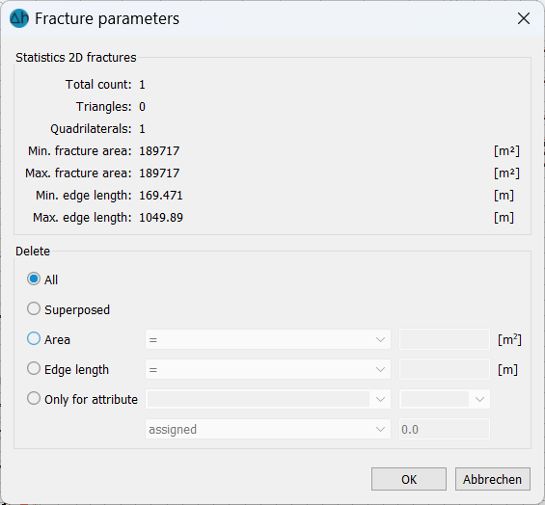Screen dimensions: 545x505
Task: Click the Area value field in m²
Action: click(x=445, y=339)
